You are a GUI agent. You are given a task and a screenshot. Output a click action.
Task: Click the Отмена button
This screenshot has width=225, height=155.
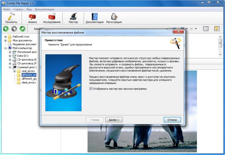point(172,120)
